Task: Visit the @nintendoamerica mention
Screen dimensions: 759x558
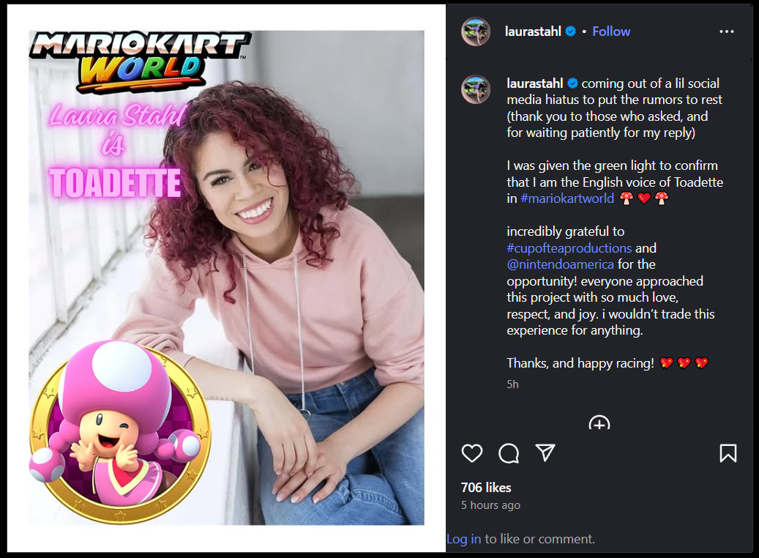Action: pos(560,264)
